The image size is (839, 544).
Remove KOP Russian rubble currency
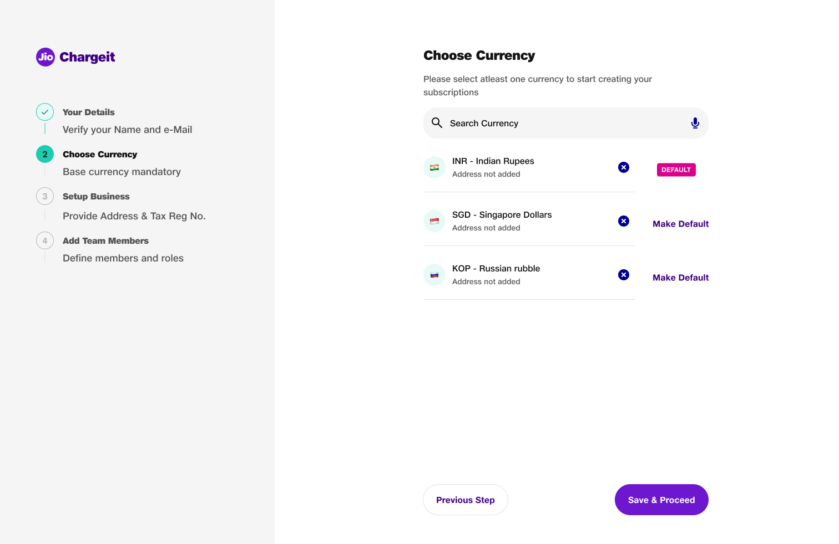624,275
